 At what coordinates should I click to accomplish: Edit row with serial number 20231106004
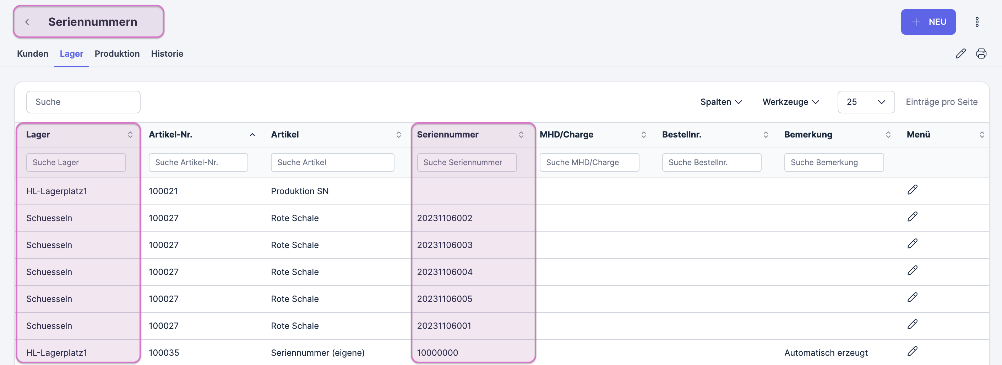[912, 271]
